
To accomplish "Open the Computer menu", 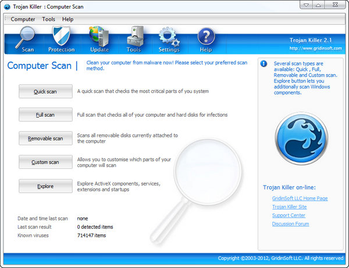I will coord(23,19).
